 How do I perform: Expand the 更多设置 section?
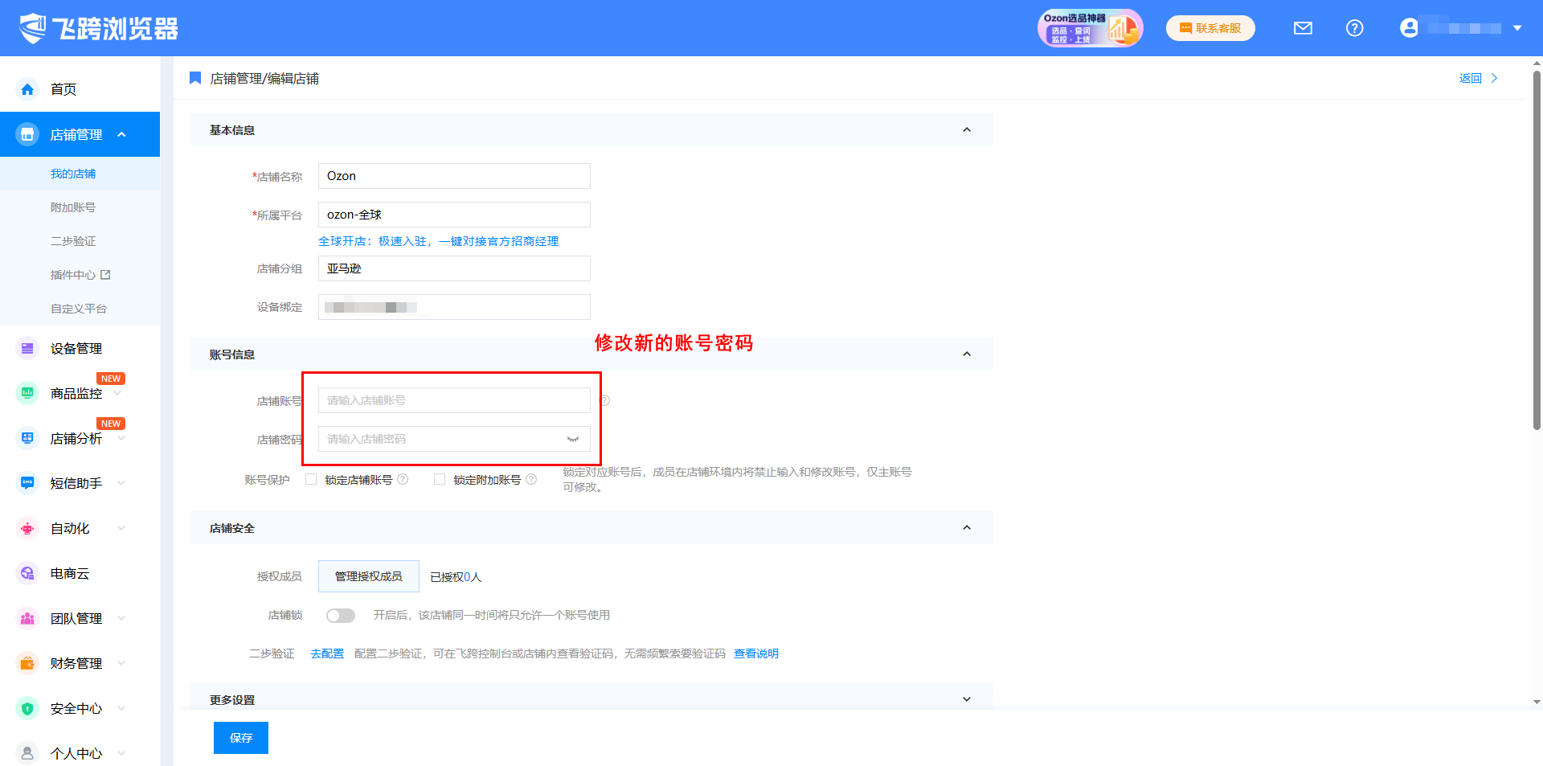pyautogui.click(x=967, y=699)
